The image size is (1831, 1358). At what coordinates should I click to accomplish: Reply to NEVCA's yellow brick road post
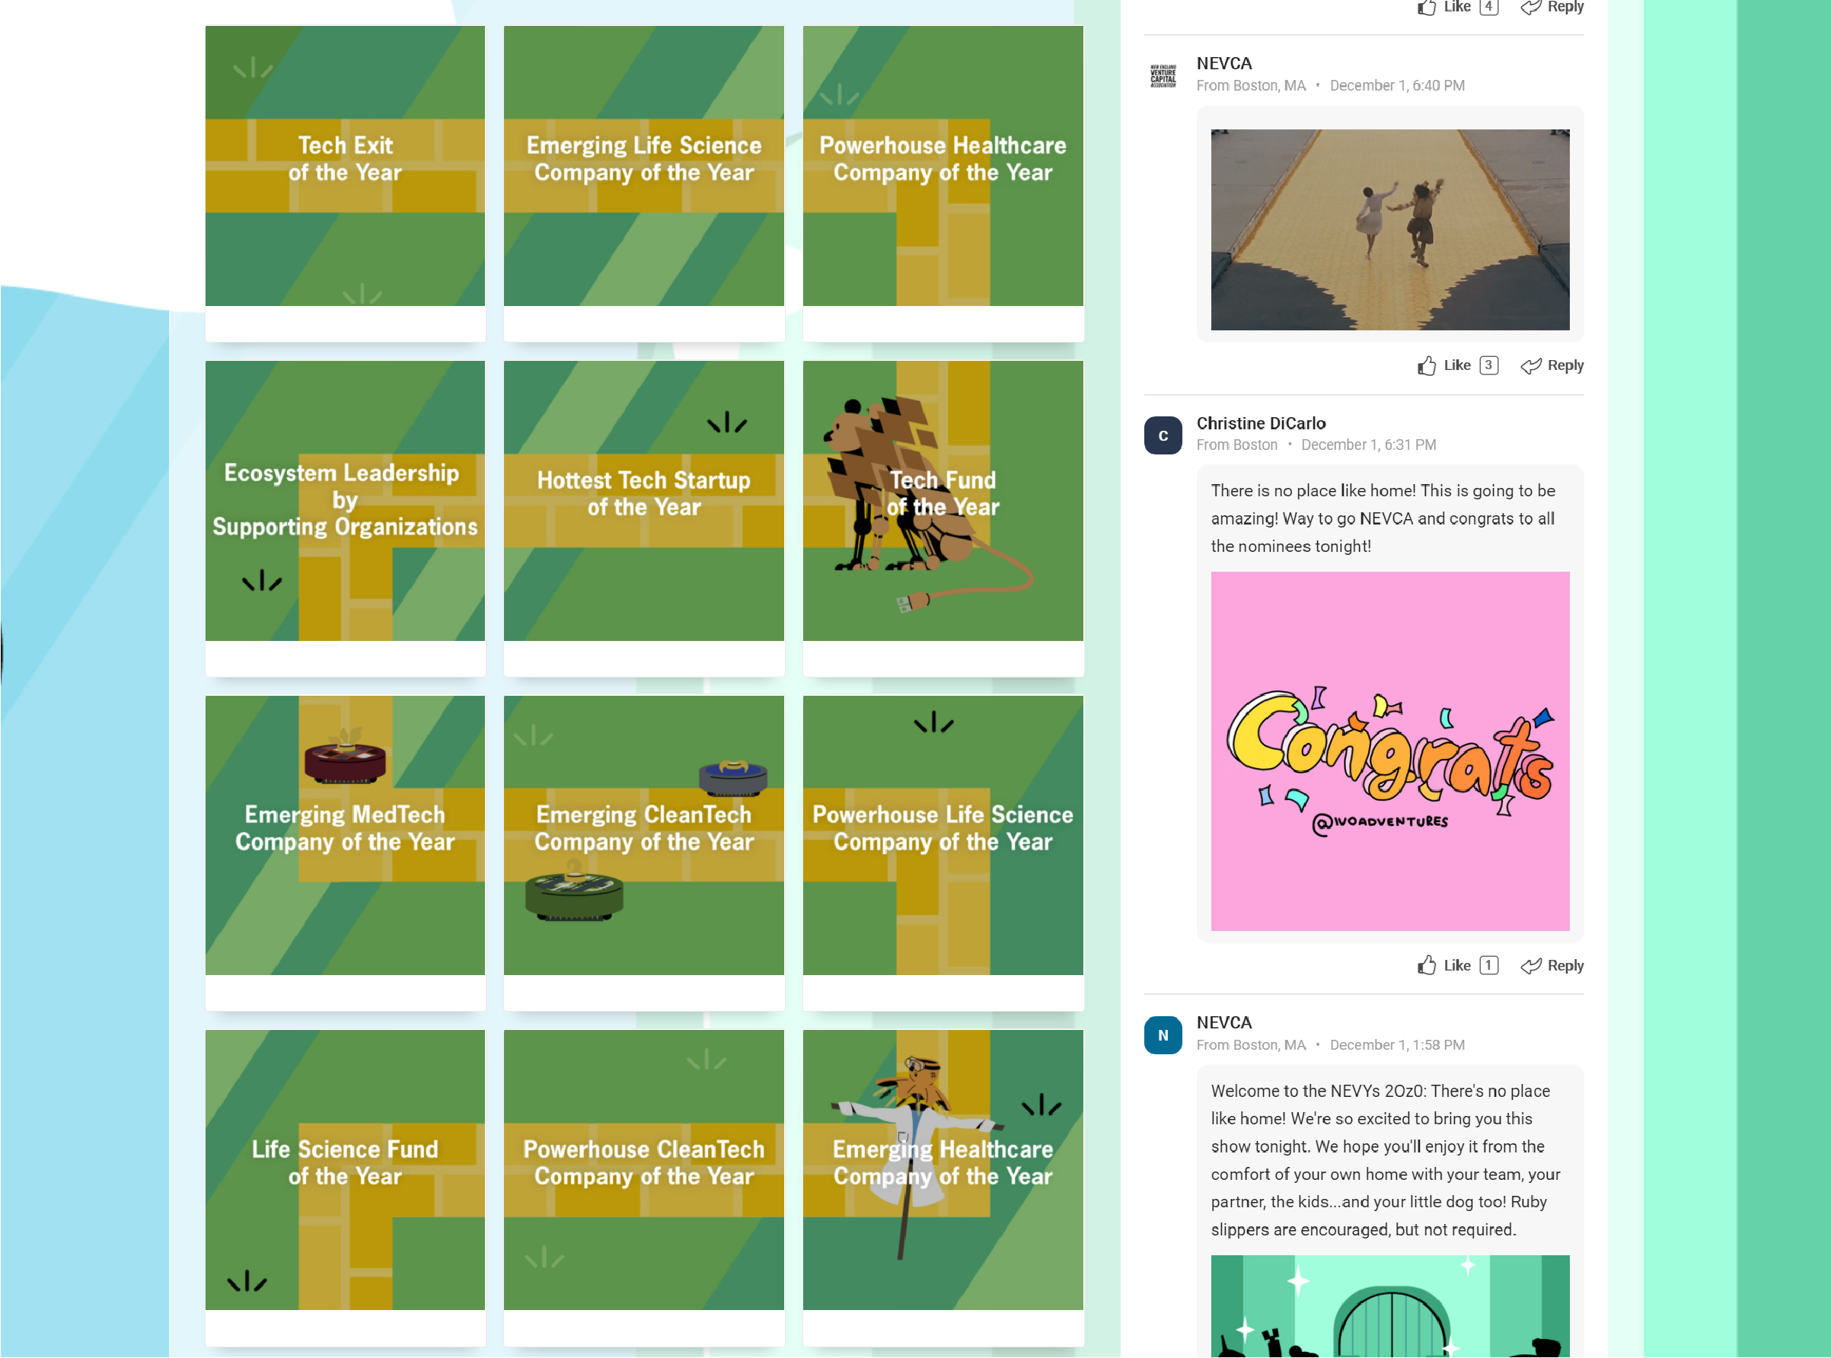pos(1552,366)
